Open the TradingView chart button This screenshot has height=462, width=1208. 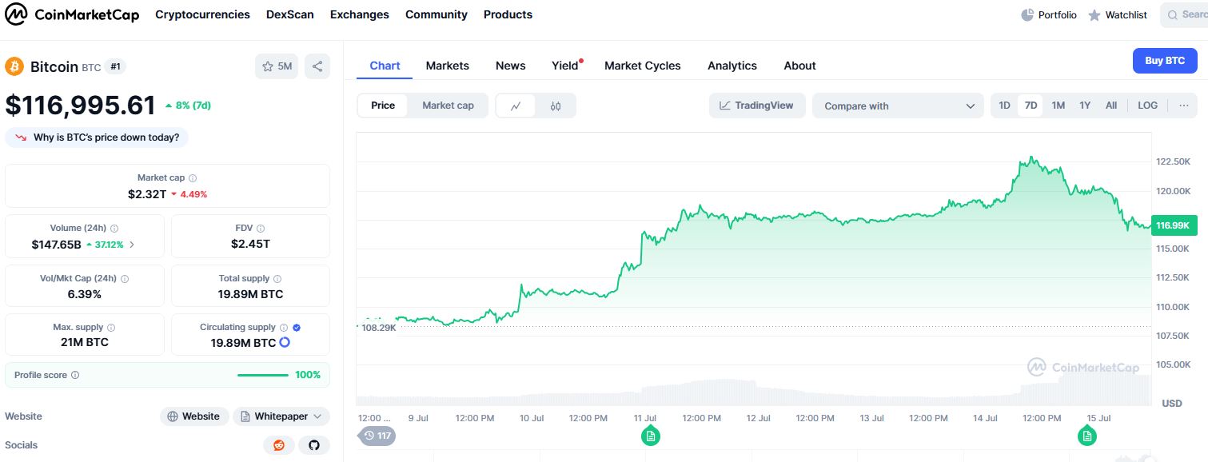coord(756,106)
